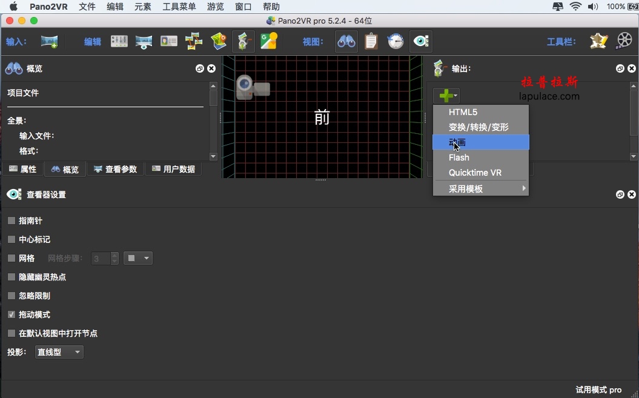Close the overview panel
The width and height of the screenshot is (639, 398).
(x=211, y=68)
